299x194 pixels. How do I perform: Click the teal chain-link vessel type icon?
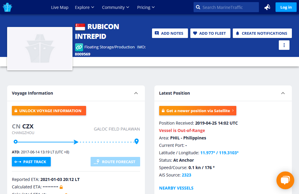(79, 47)
